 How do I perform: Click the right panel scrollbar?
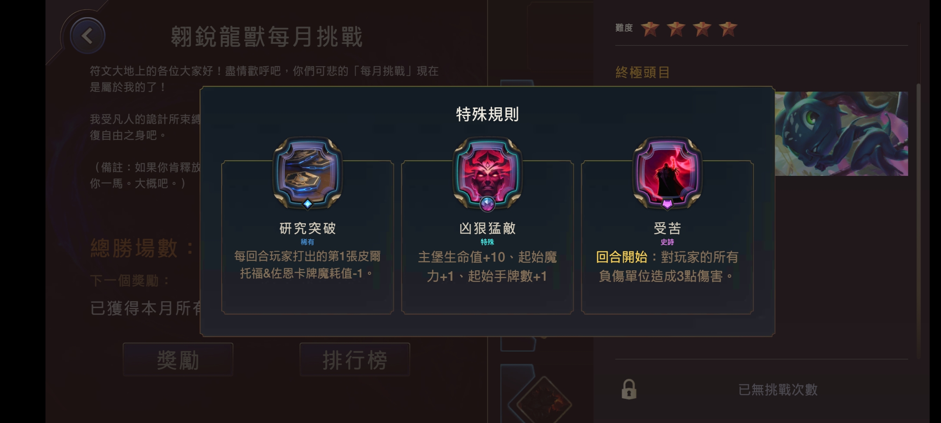coord(918,221)
